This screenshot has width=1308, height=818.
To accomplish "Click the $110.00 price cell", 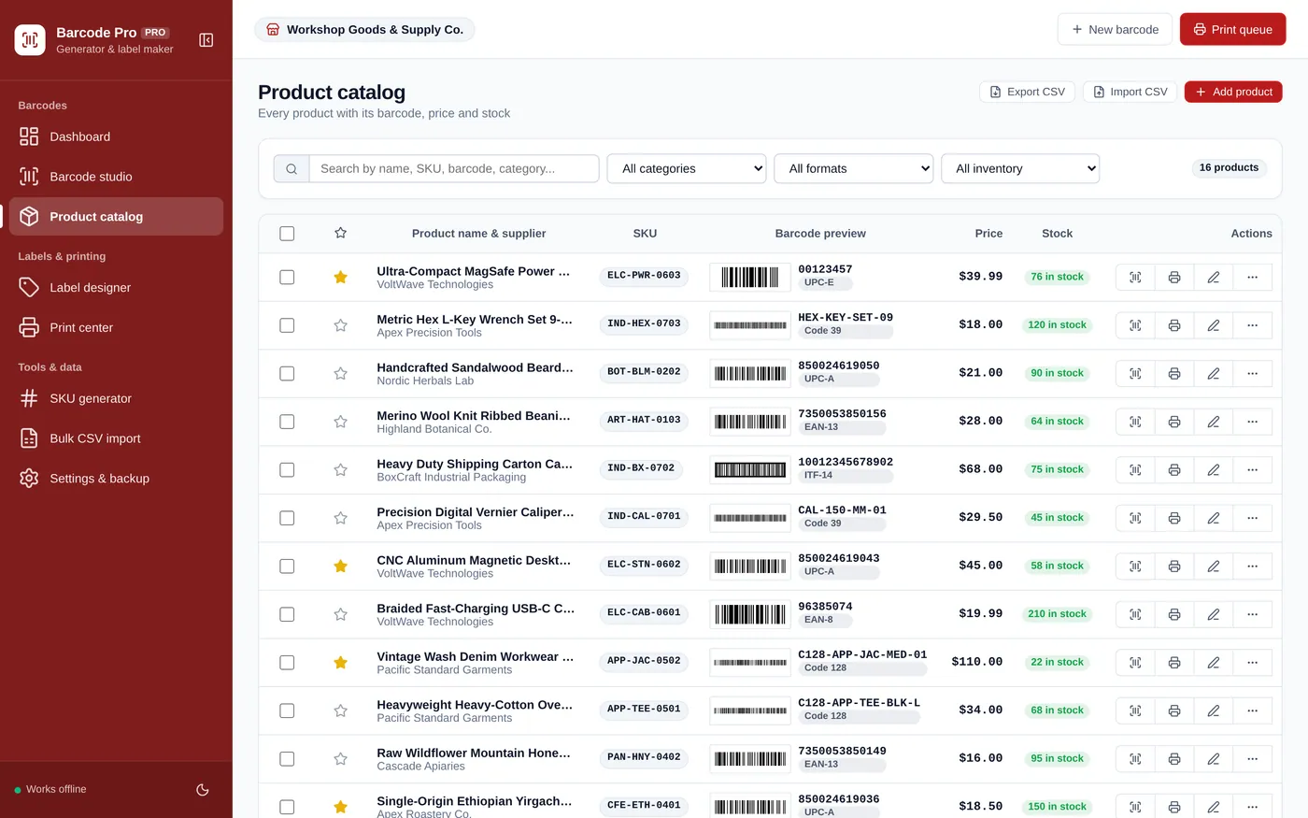I will tap(976, 662).
